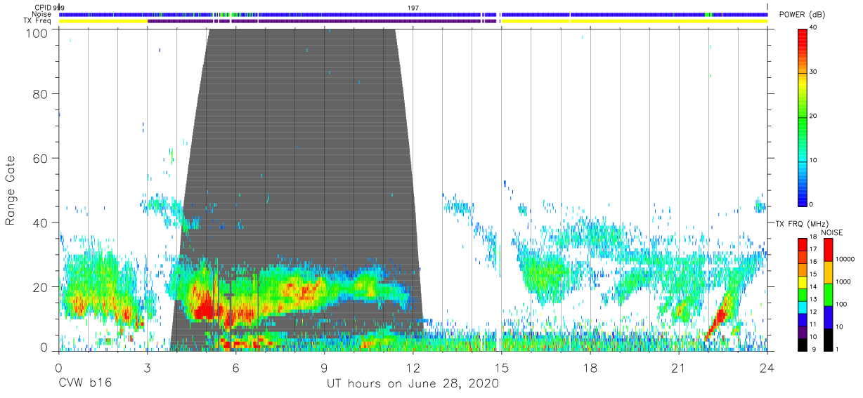The height and width of the screenshot is (398, 863).
Task: Pick the red swatch in NOISE legend
Action: coord(828,249)
